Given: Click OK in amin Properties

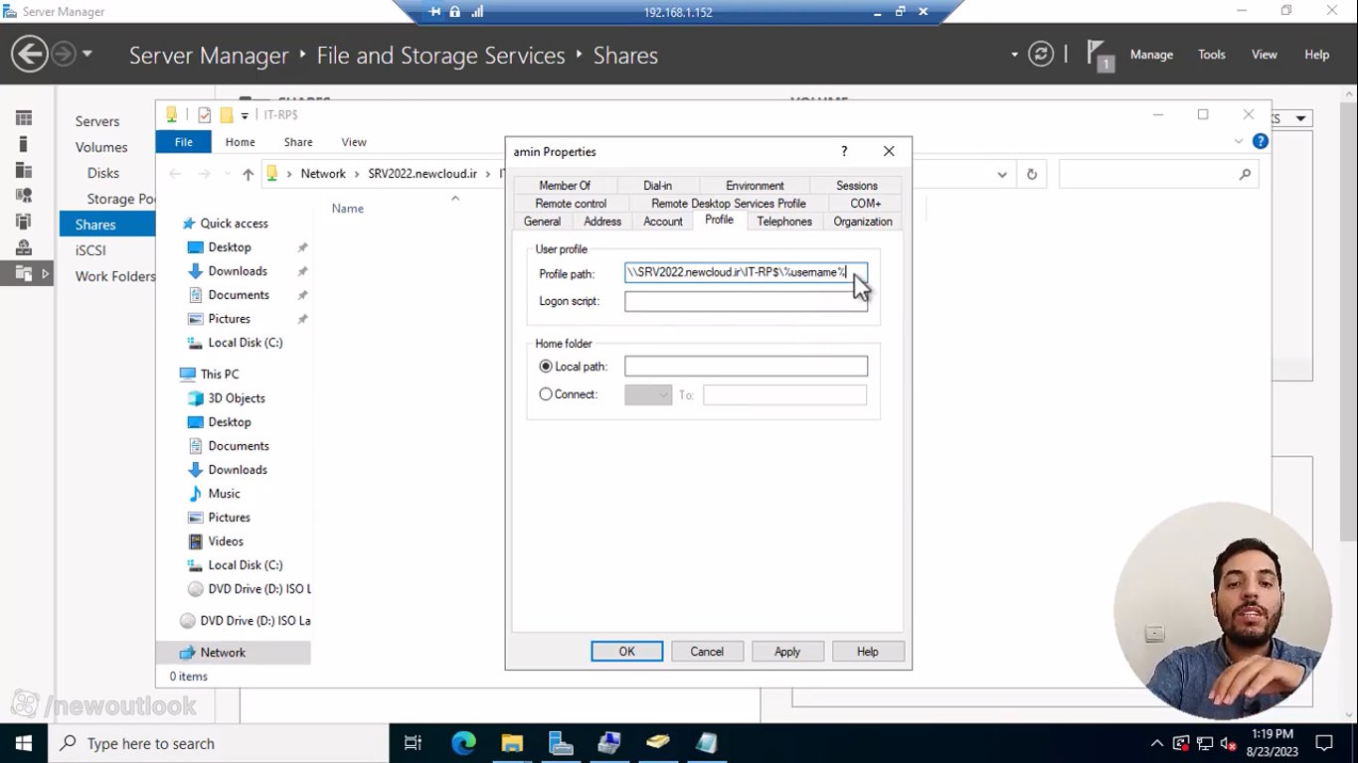Looking at the screenshot, I should click(627, 652).
